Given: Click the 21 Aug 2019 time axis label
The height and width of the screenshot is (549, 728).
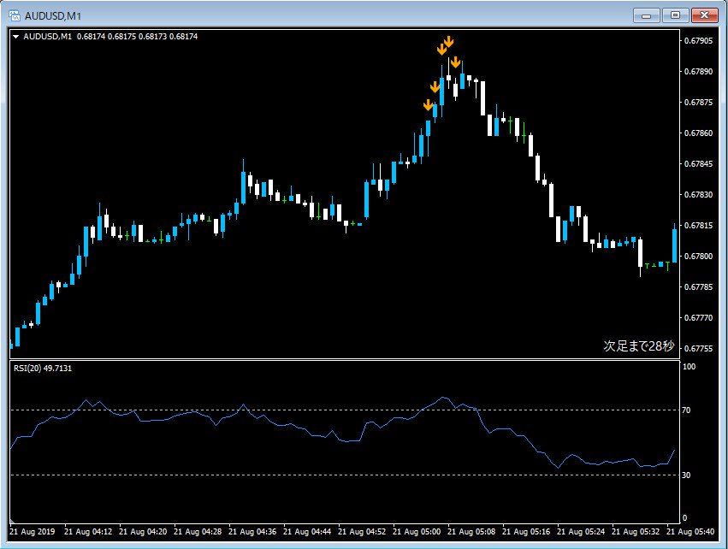Looking at the screenshot, I should 32,532.
